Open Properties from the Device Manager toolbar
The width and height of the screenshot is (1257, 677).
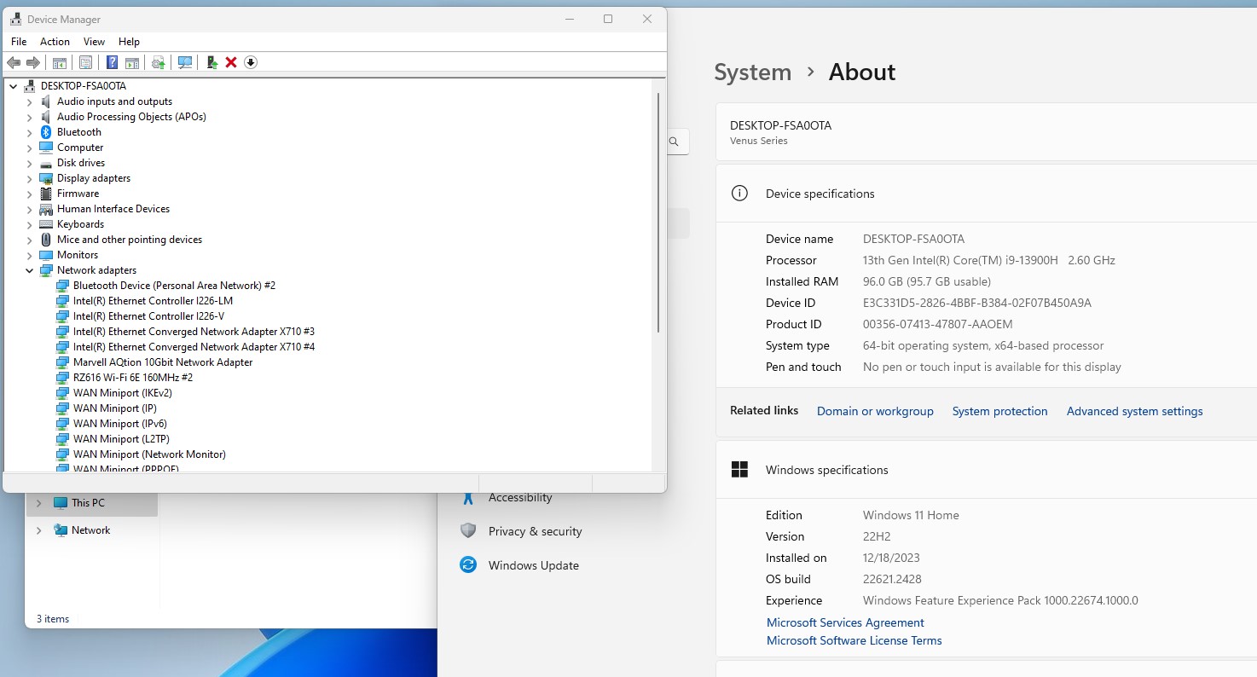point(85,62)
